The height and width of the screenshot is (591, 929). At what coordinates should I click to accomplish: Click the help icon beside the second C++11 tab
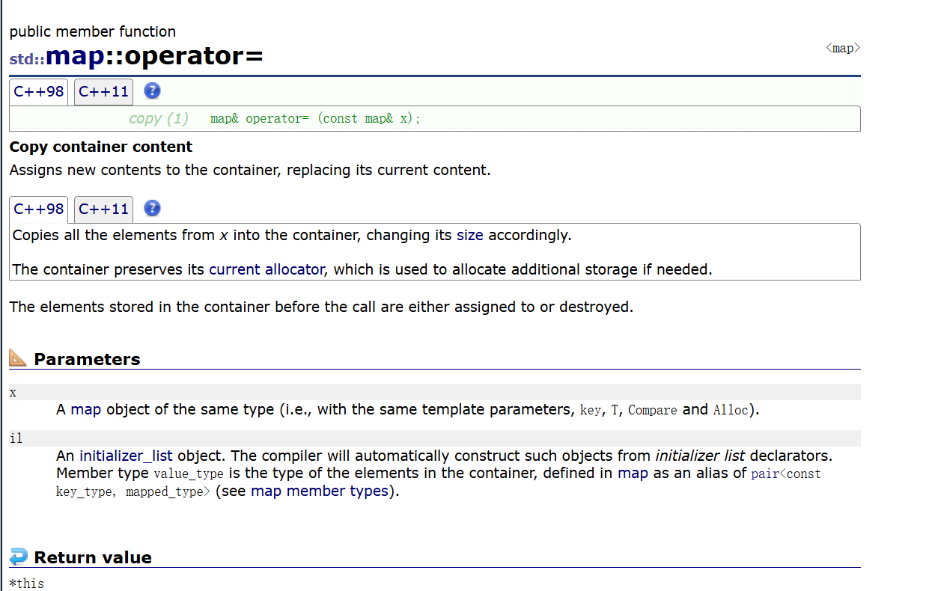pos(152,208)
